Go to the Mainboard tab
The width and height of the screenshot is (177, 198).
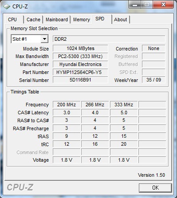click(57, 19)
